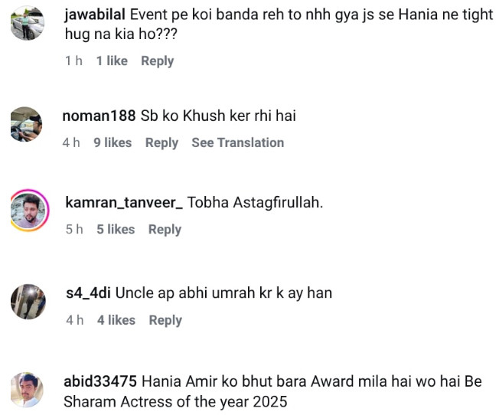Screen dimensions: 499x415
Task: Show the 9 likes on noman188's comment
Action: (113, 142)
